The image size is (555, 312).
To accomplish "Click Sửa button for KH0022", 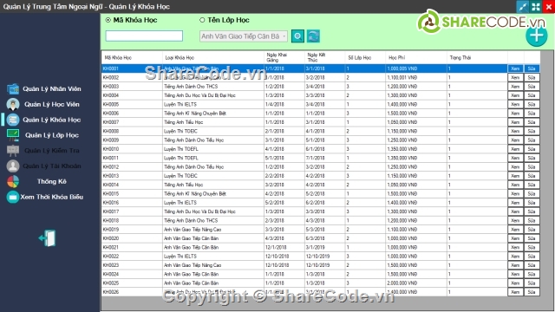I will pyautogui.click(x=532, y=257).
